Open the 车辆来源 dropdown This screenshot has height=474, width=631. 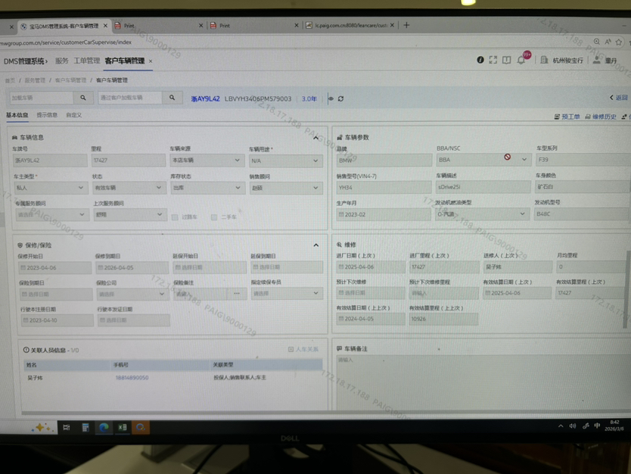(x=205, y=161)
